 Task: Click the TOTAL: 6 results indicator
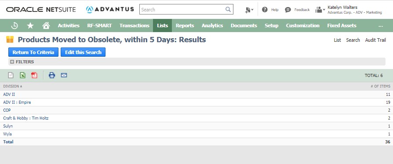pos(374,75)
